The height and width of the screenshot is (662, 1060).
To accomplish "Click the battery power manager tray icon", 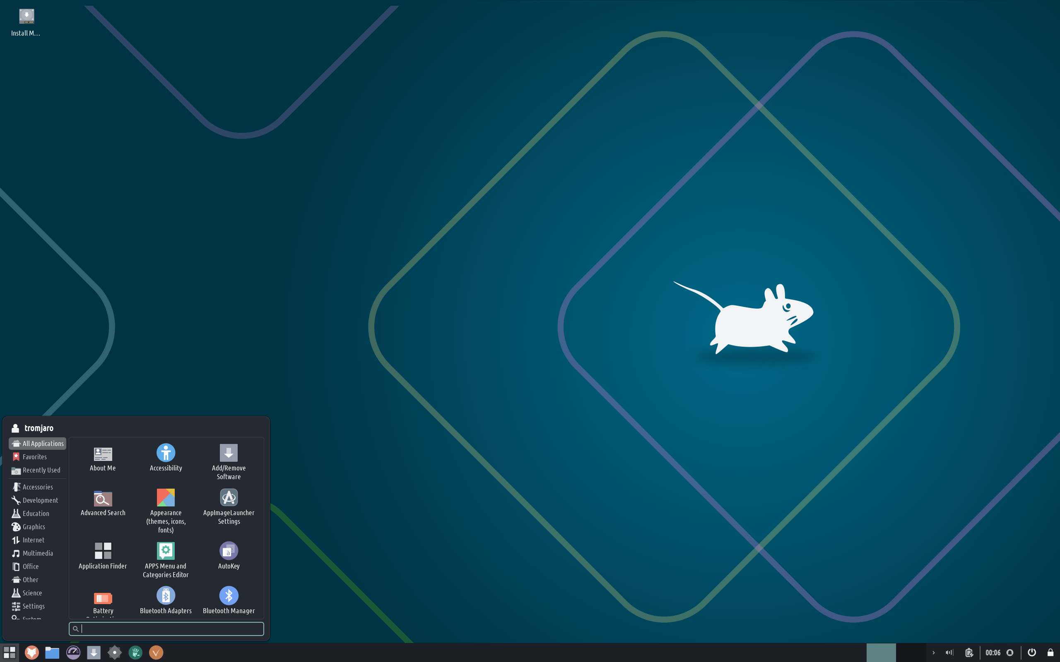I will 969,652.
